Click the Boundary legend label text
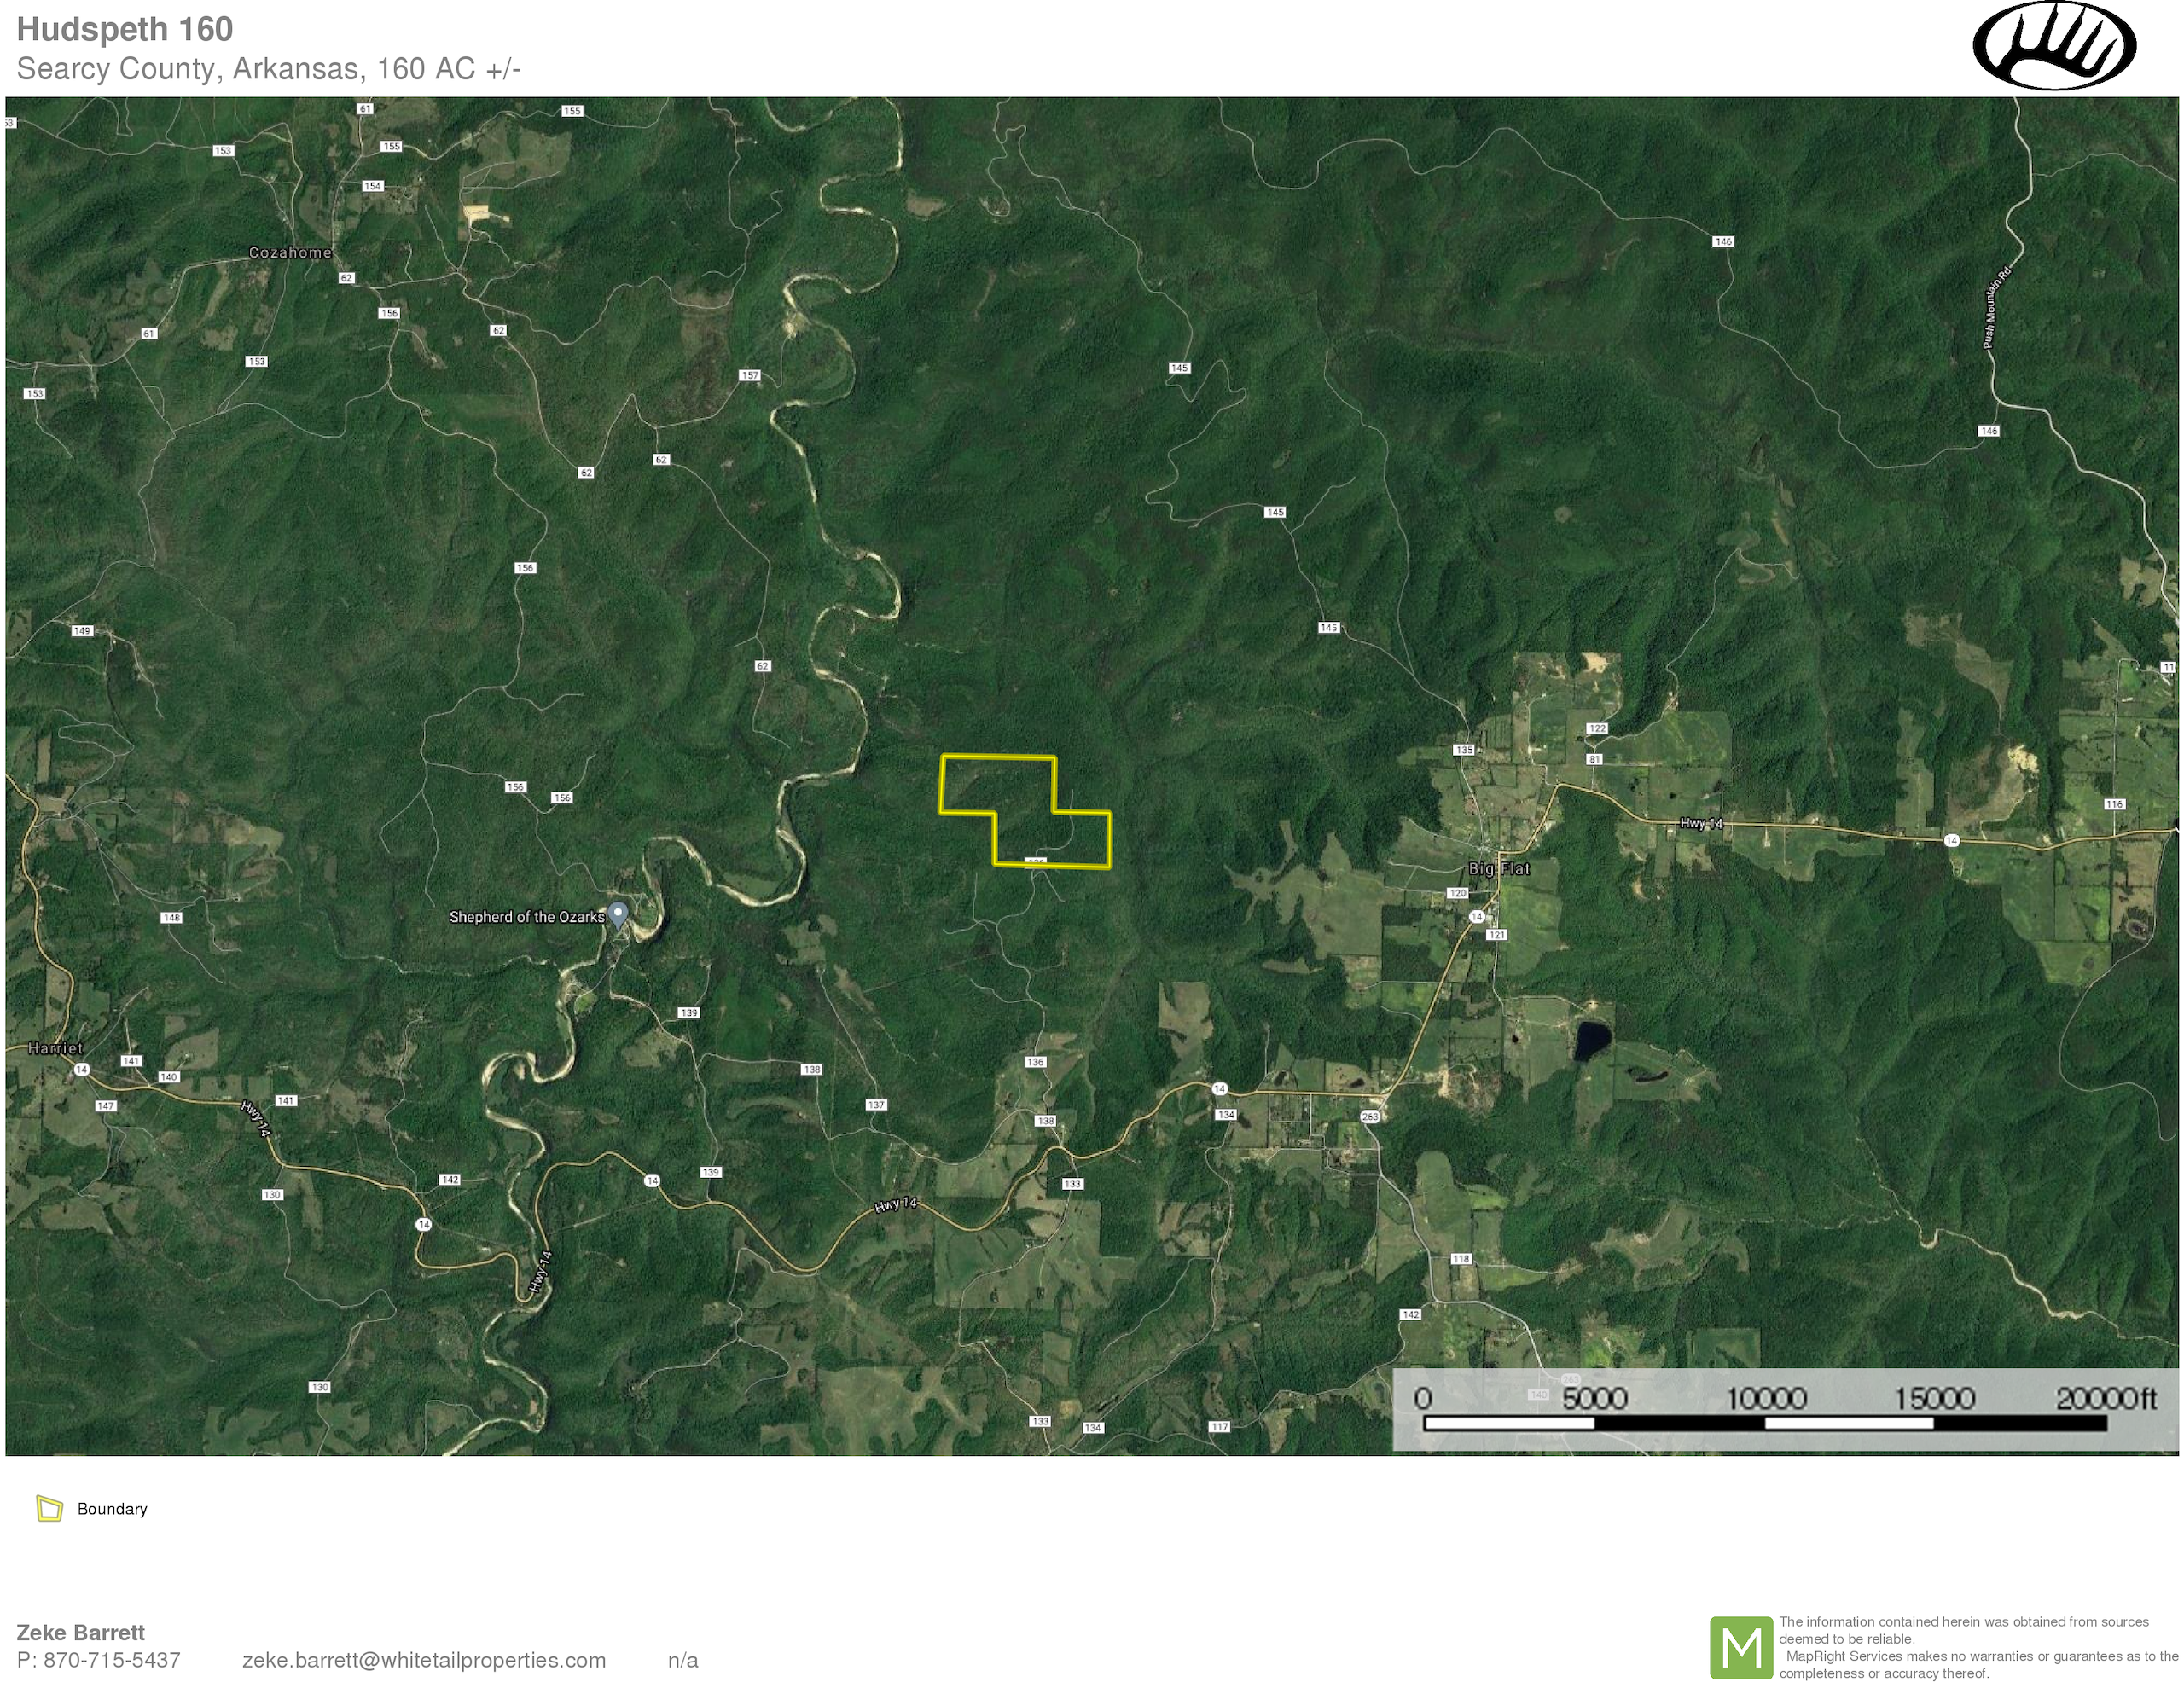 point(112,1509)
